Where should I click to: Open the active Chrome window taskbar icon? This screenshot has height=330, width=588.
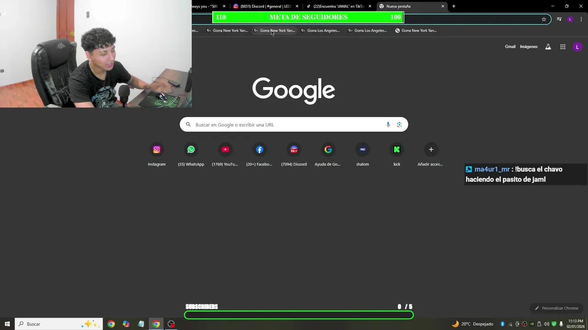click(x=156, y=324)
